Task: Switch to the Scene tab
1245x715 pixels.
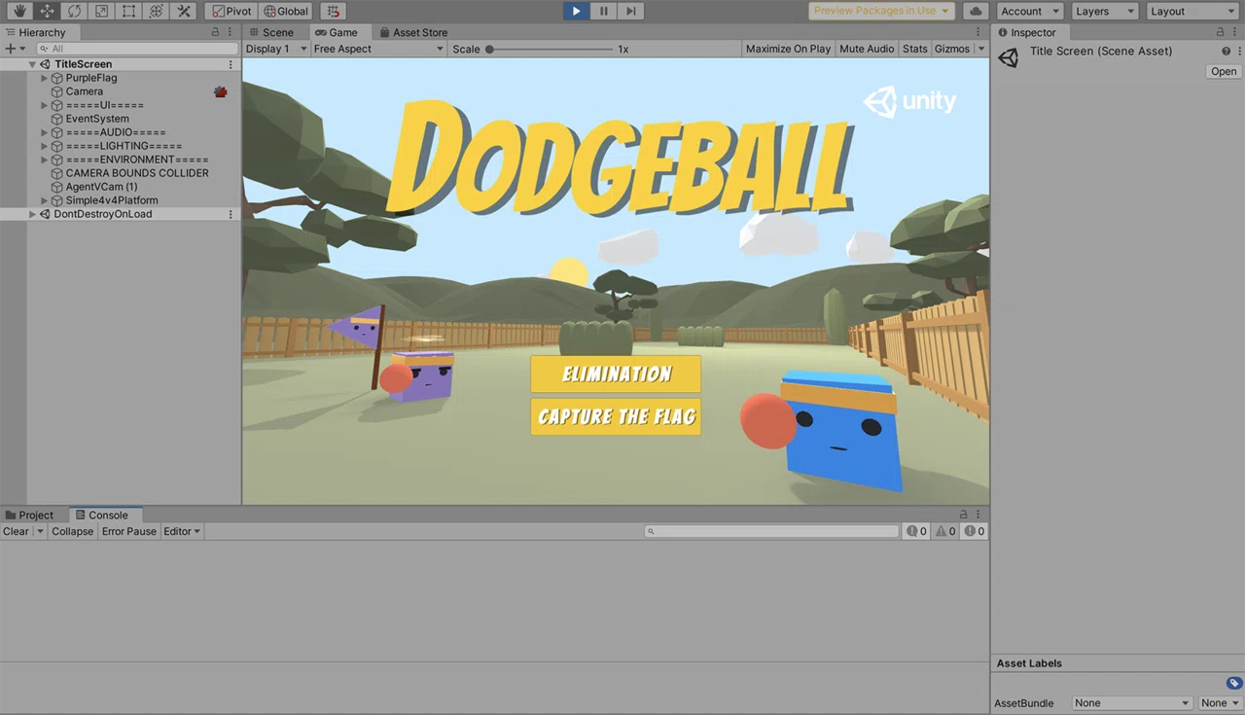Action: 270,32
